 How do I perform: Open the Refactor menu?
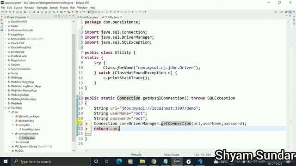(30, 7)
